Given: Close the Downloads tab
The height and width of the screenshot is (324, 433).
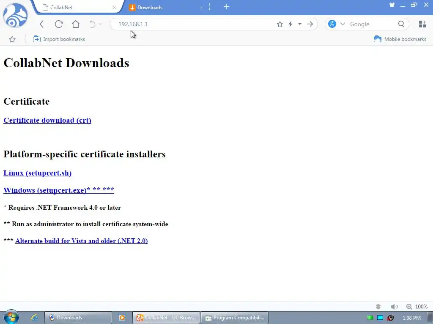Looking at the screenshot, I should [x=202, y=8].
